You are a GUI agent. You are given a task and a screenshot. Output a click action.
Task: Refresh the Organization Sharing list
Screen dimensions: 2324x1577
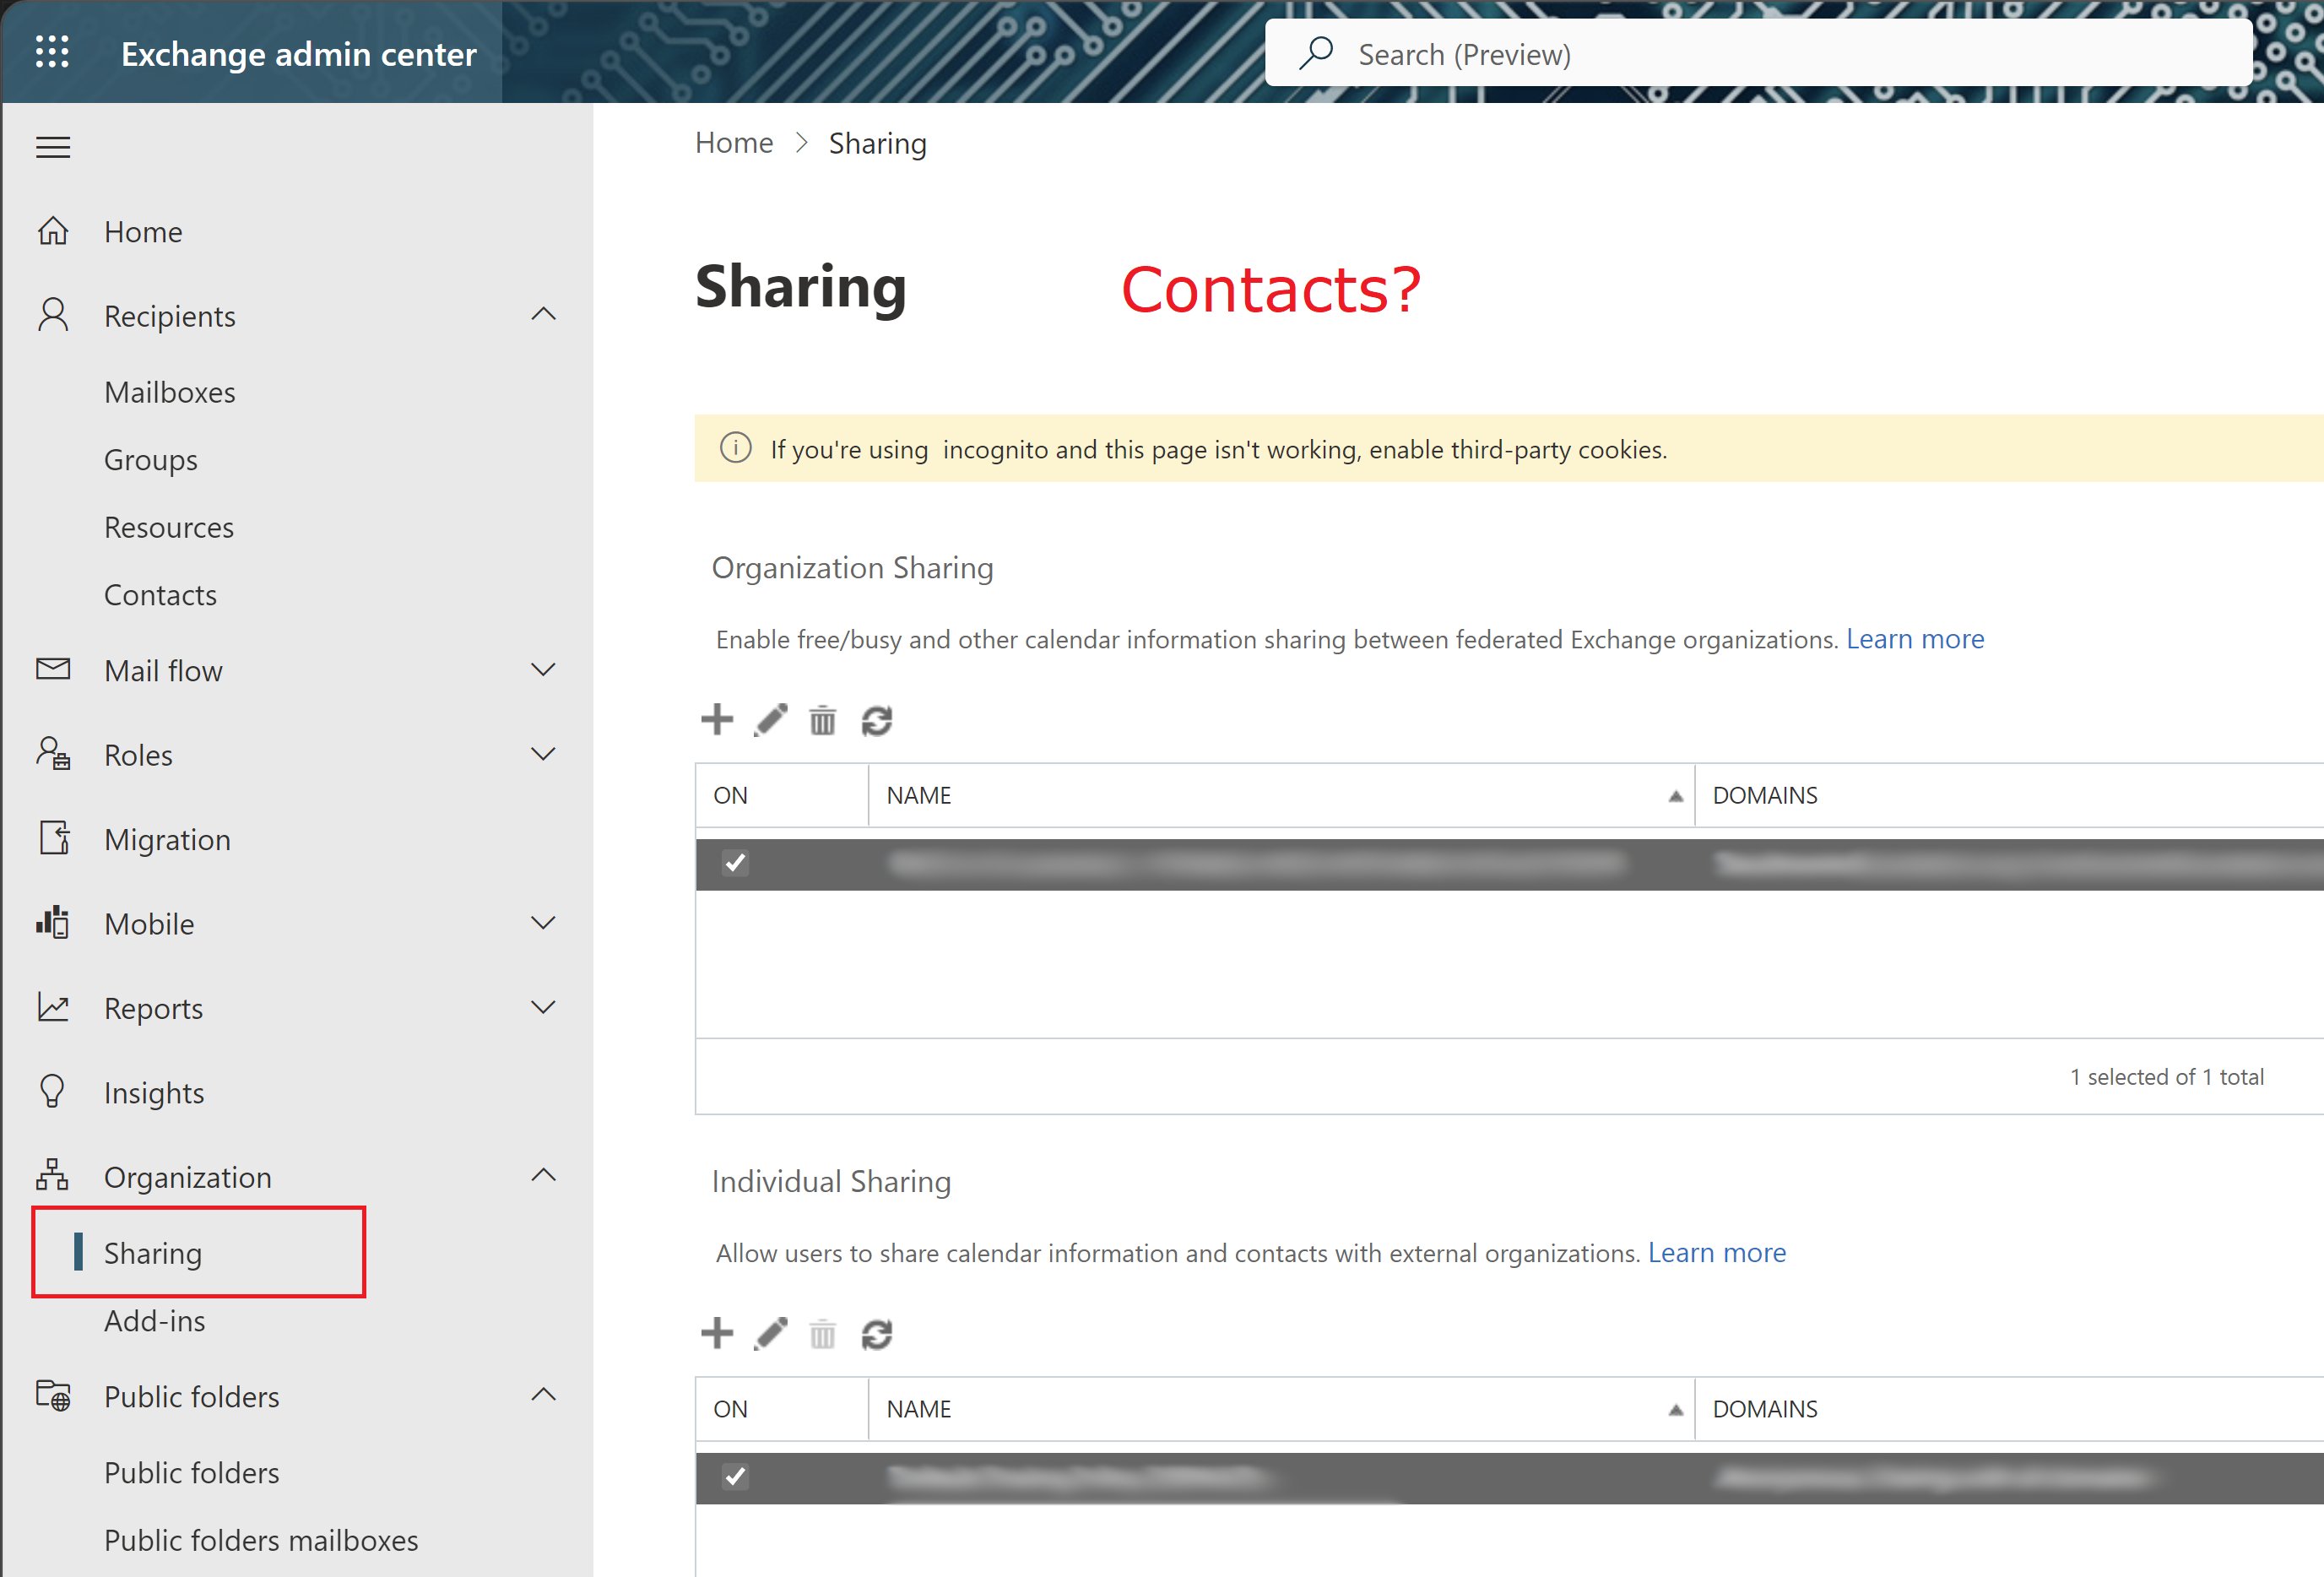coord(876,720)
